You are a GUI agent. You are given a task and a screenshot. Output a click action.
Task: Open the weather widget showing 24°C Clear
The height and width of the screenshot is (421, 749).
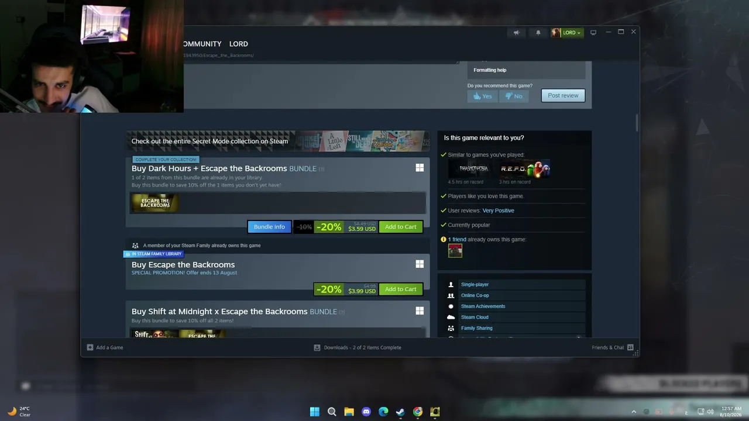(18, 412)
